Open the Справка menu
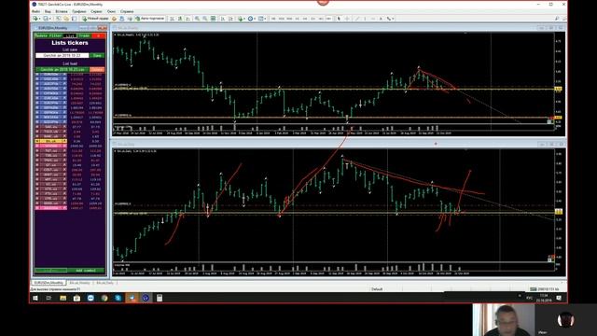 coord(127,11)
